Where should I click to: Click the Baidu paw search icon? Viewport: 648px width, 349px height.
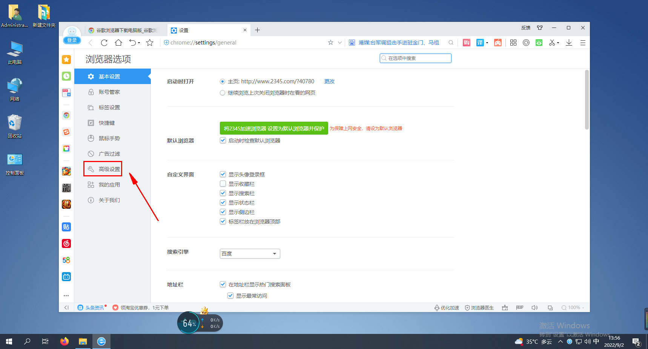tap(352, 43)
